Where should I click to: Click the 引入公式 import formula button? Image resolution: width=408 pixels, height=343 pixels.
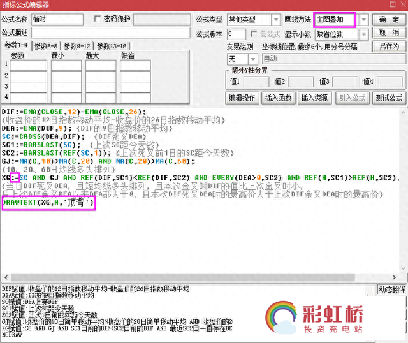(353, 98)
